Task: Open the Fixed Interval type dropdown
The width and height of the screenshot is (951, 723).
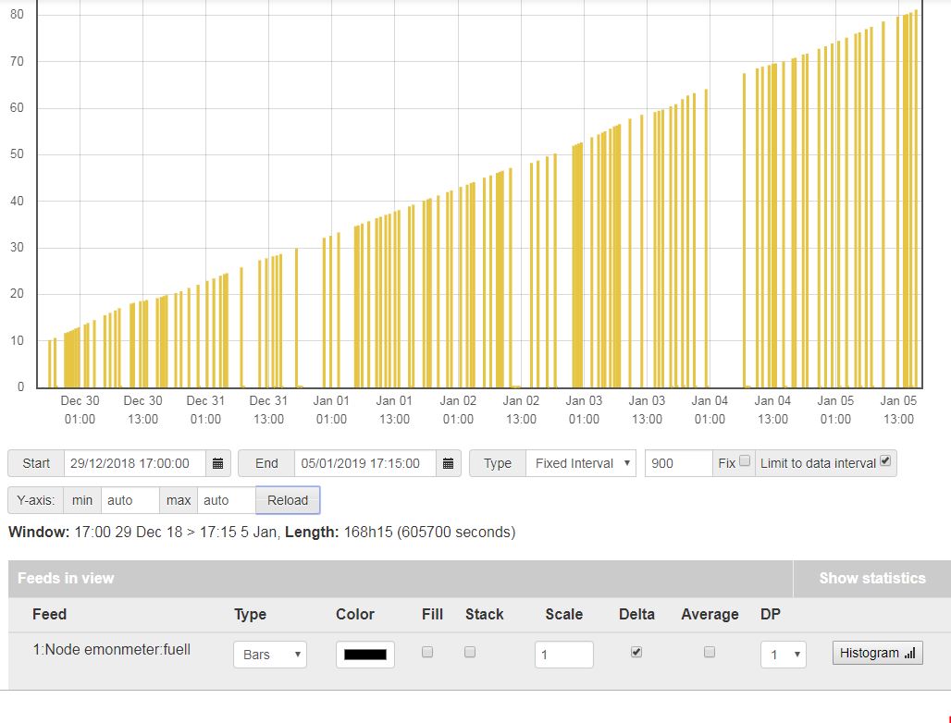Action: pos(580,463)
